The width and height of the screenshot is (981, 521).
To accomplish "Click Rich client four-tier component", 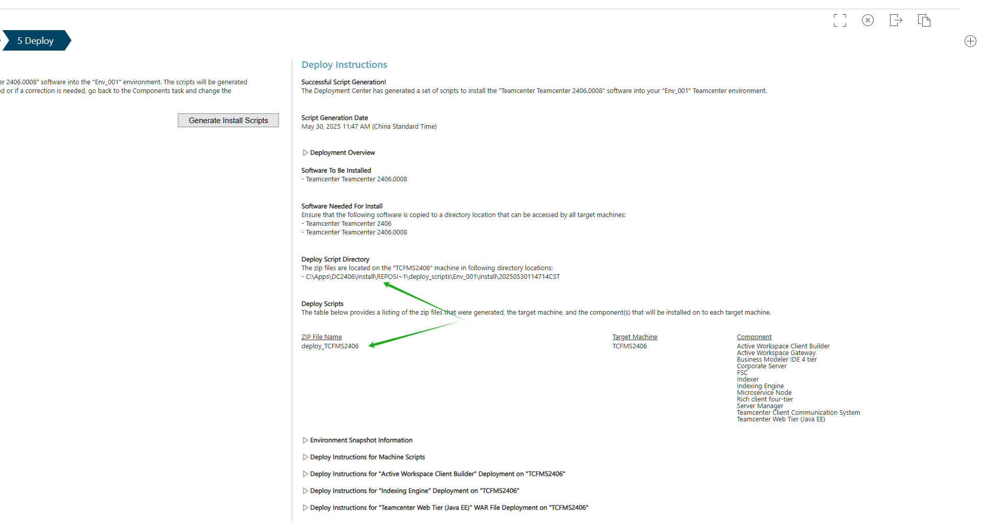I will (x=765, y=399).
